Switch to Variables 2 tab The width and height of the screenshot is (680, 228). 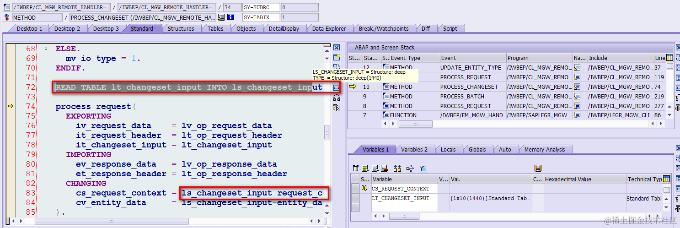click(x=414, y=149)
